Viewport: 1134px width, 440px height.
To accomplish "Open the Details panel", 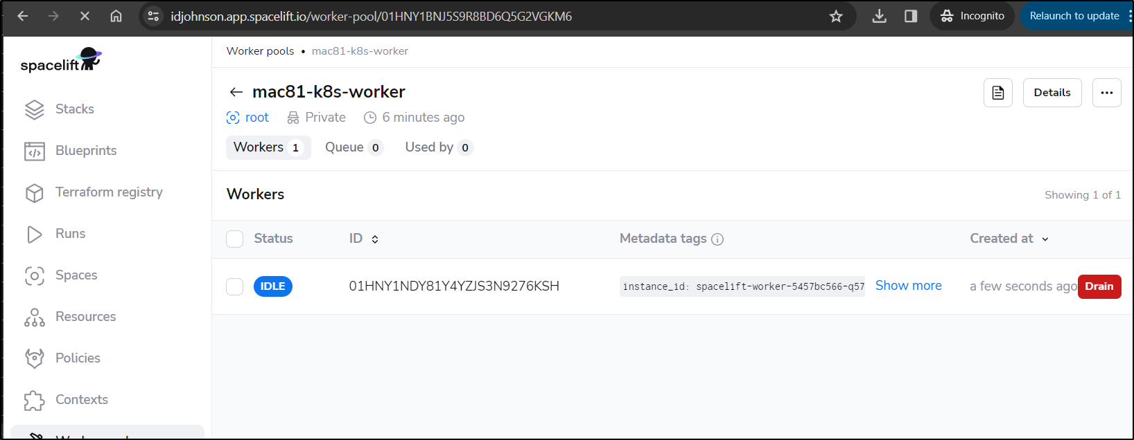I will coord(1052,93).
